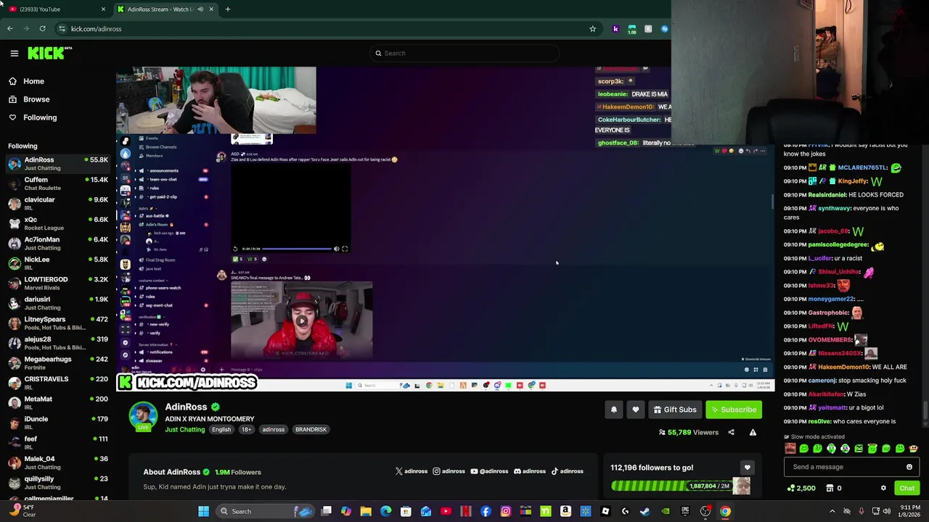Click the BRANDRISK tag
Screen dimensions: 929x522
(311, 429)
